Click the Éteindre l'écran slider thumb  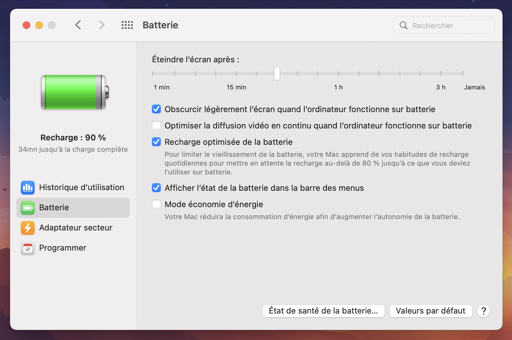click(277, 74)
